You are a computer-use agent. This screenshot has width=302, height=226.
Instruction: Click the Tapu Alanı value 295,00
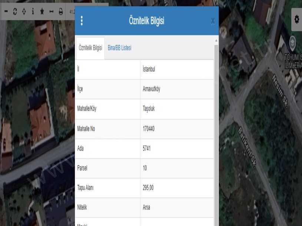coord(148,188)
